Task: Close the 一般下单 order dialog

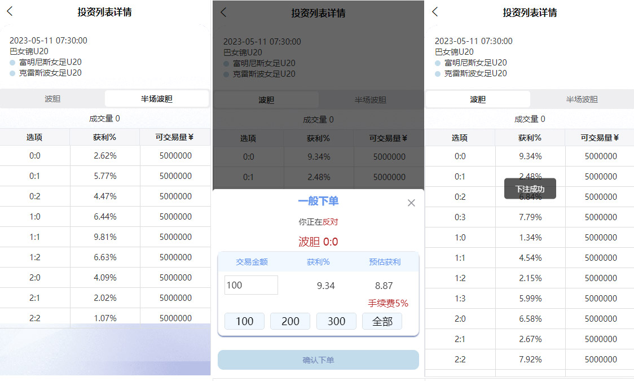Action: point(411,203)
